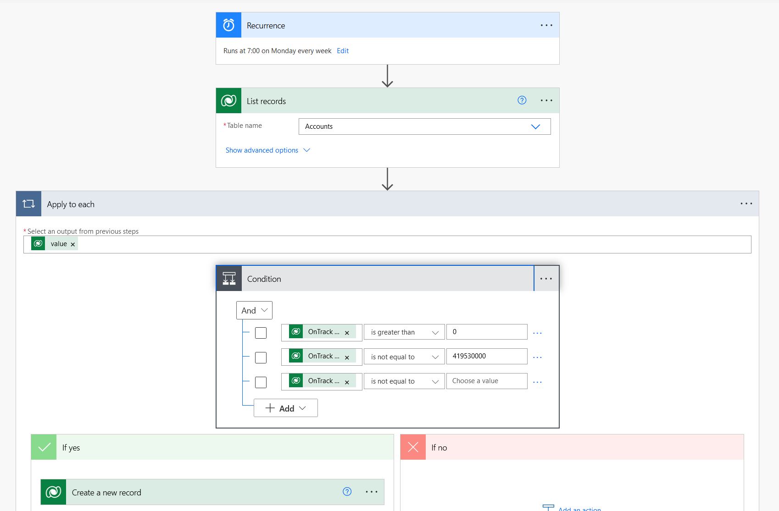This screenshot has height=511, width=779.
Task: Click the Recurrence step header
Action: 388,25
